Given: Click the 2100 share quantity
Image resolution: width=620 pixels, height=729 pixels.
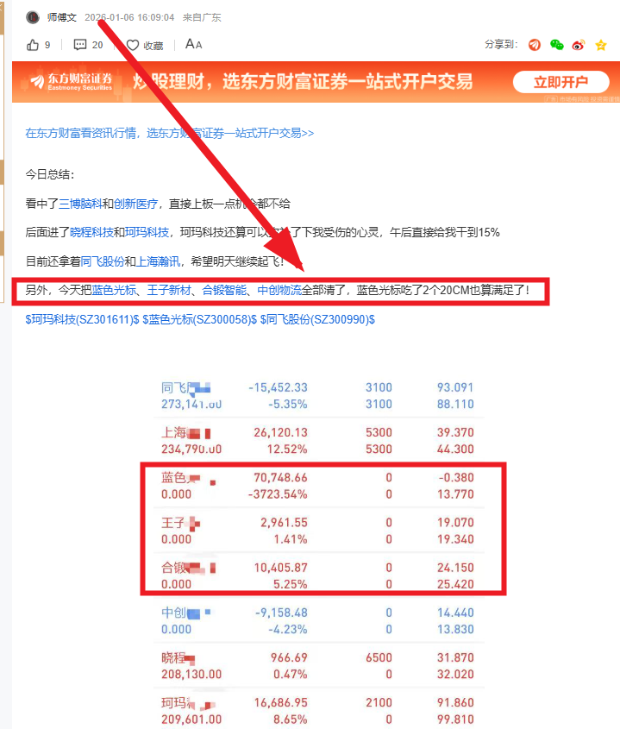Looking at the screenshot, I should tap(379, 703).
